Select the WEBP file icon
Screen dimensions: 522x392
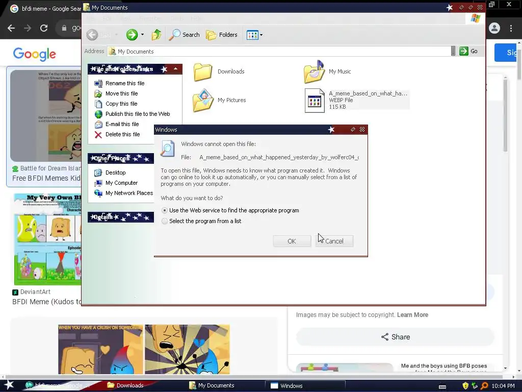coord(315,101)
